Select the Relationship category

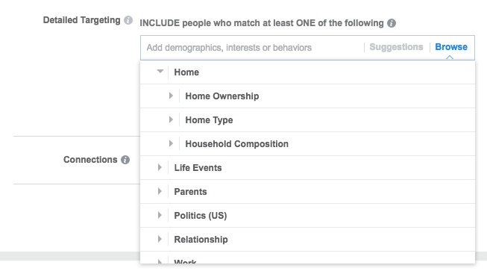click(x=307, y=240)
